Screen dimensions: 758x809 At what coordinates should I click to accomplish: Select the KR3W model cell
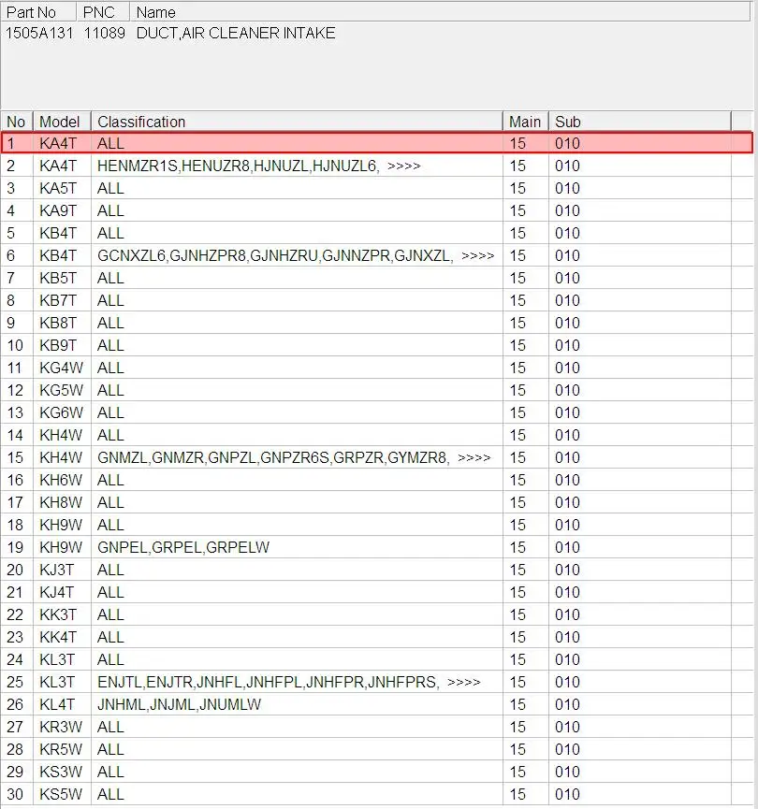[61, 727]
